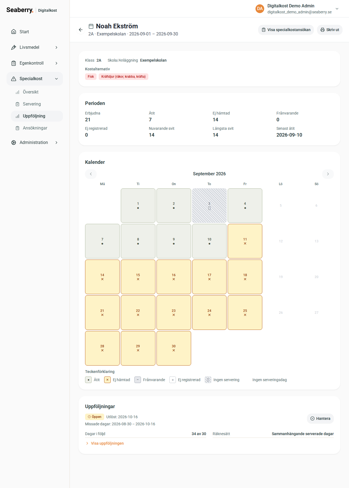The width and height of the screenshot is (349, 488).
Task: Click the back arrow beside Noah Ekström
Action: click(81, 30)
